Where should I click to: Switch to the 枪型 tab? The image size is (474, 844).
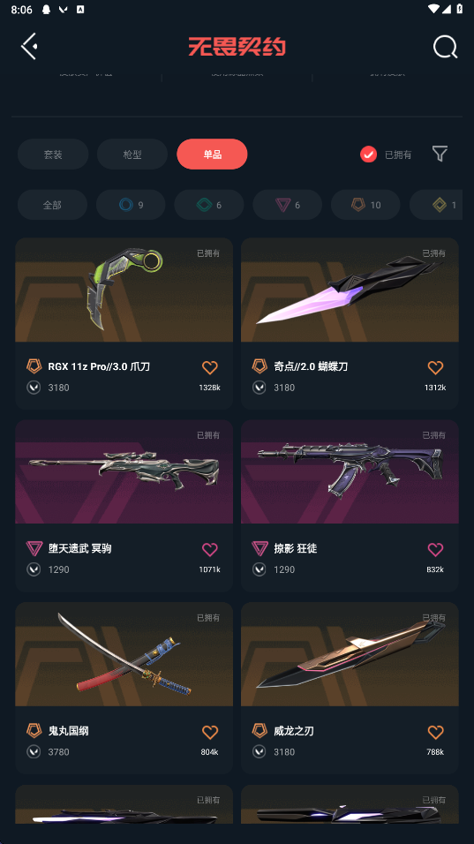[x=132, y=154]
